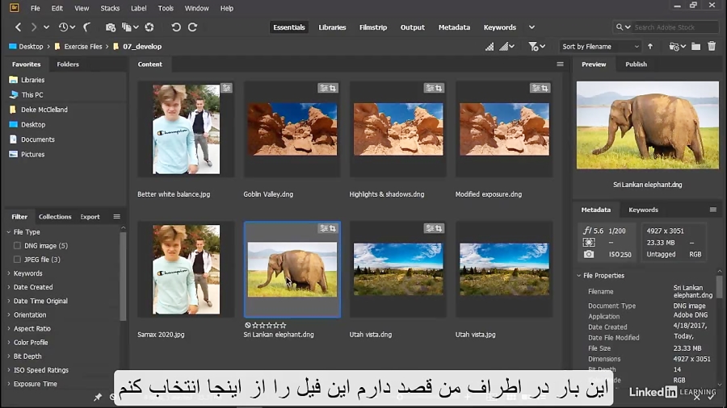Open the Tools menu

pyautogui.click(x=166, y=8)
